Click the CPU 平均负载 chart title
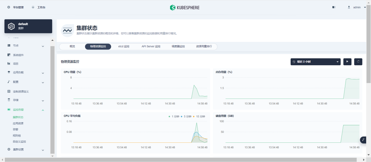 point(72,116)
